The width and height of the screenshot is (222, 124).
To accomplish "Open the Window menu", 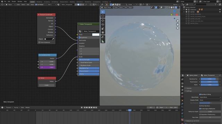I will (20, 1).
